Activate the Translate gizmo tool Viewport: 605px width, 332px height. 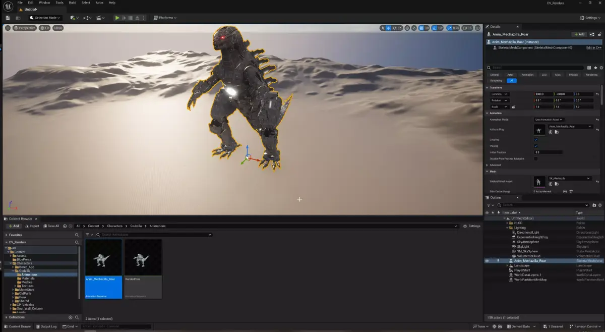tap(389, 28)
